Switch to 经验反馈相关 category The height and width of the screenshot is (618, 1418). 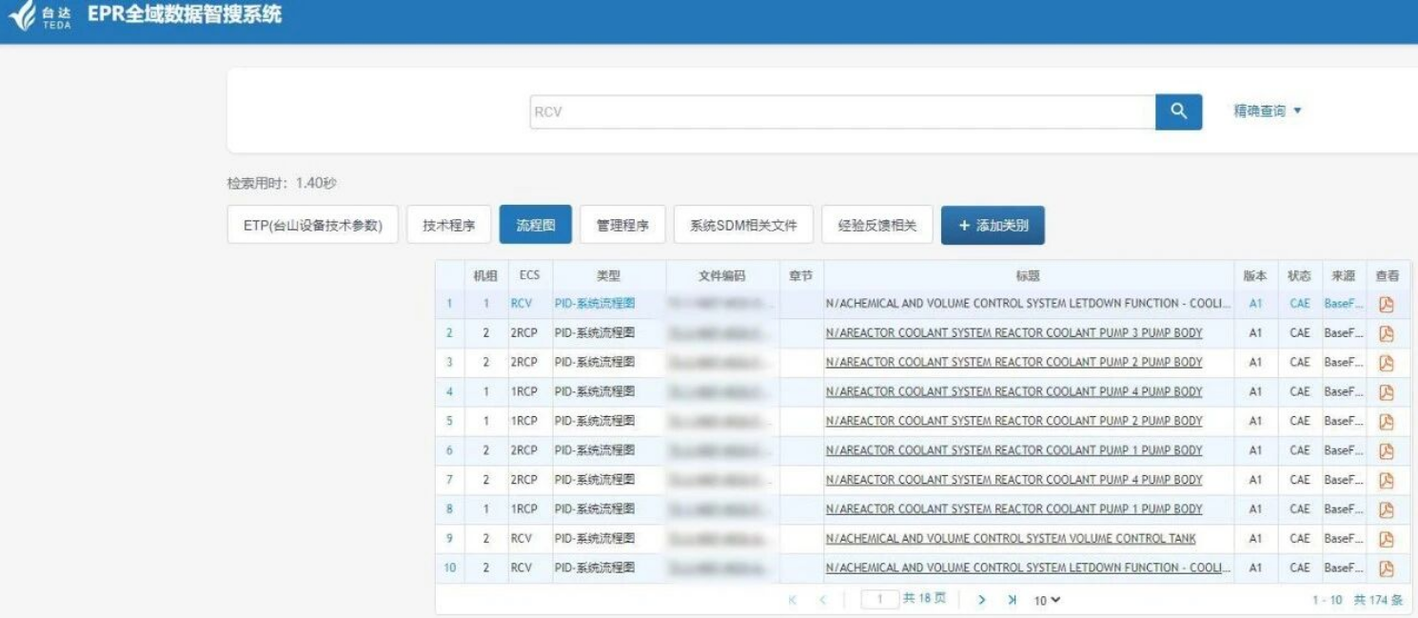(877, 226)
